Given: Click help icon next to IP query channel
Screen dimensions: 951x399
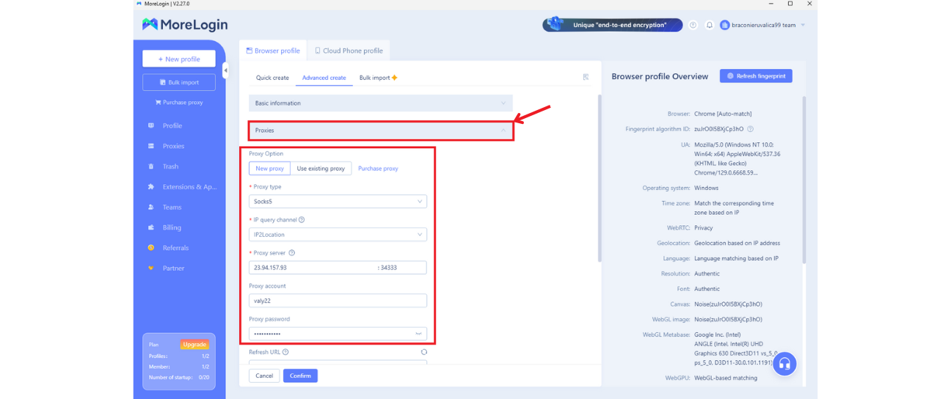Looking at the screenshot, I should click(302, 220).
